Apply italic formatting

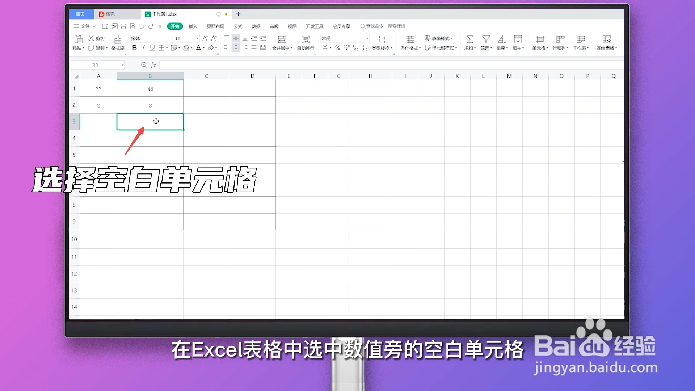click(143, 47)
